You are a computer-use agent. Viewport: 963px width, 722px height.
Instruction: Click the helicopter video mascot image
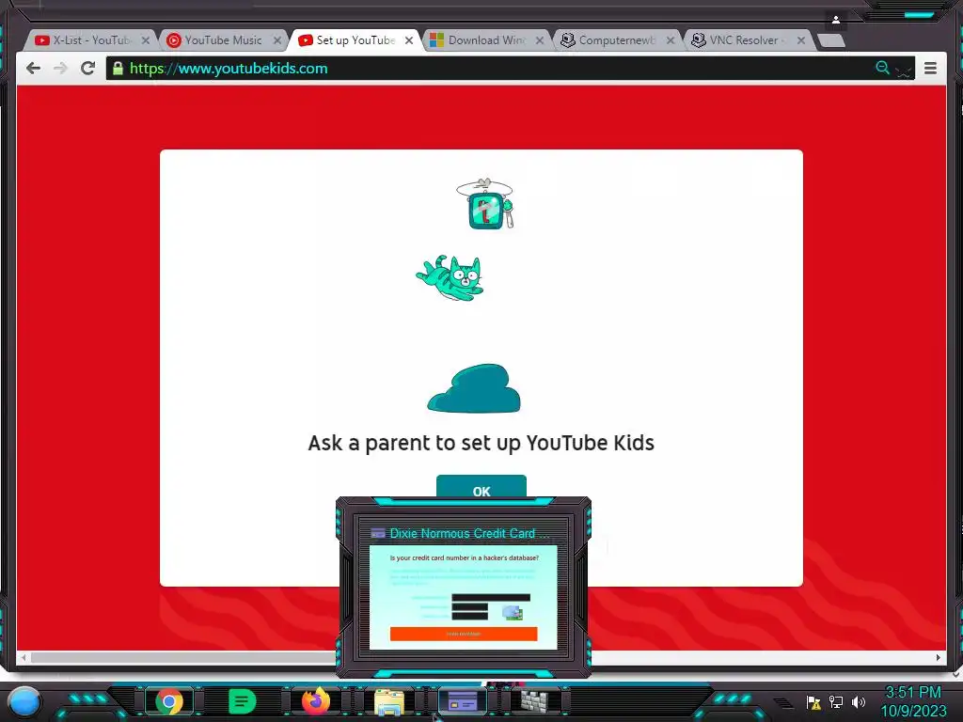(485, 204)
